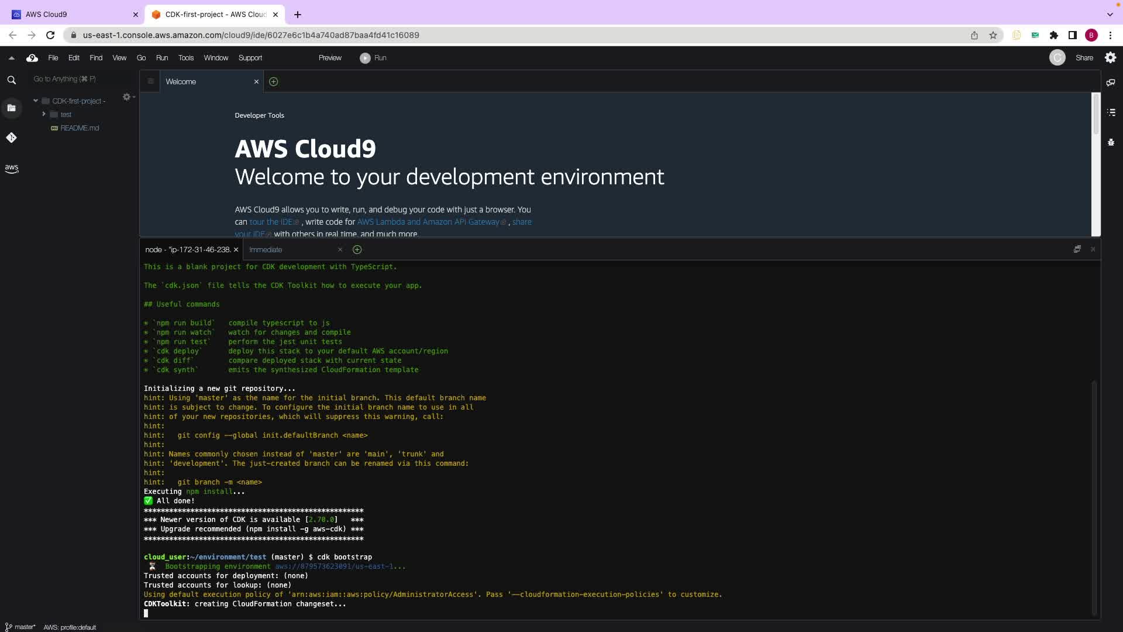Screen dimensions: 1123x632
Task: Open the Collaborate panel icon
Action: [1111, 83]
